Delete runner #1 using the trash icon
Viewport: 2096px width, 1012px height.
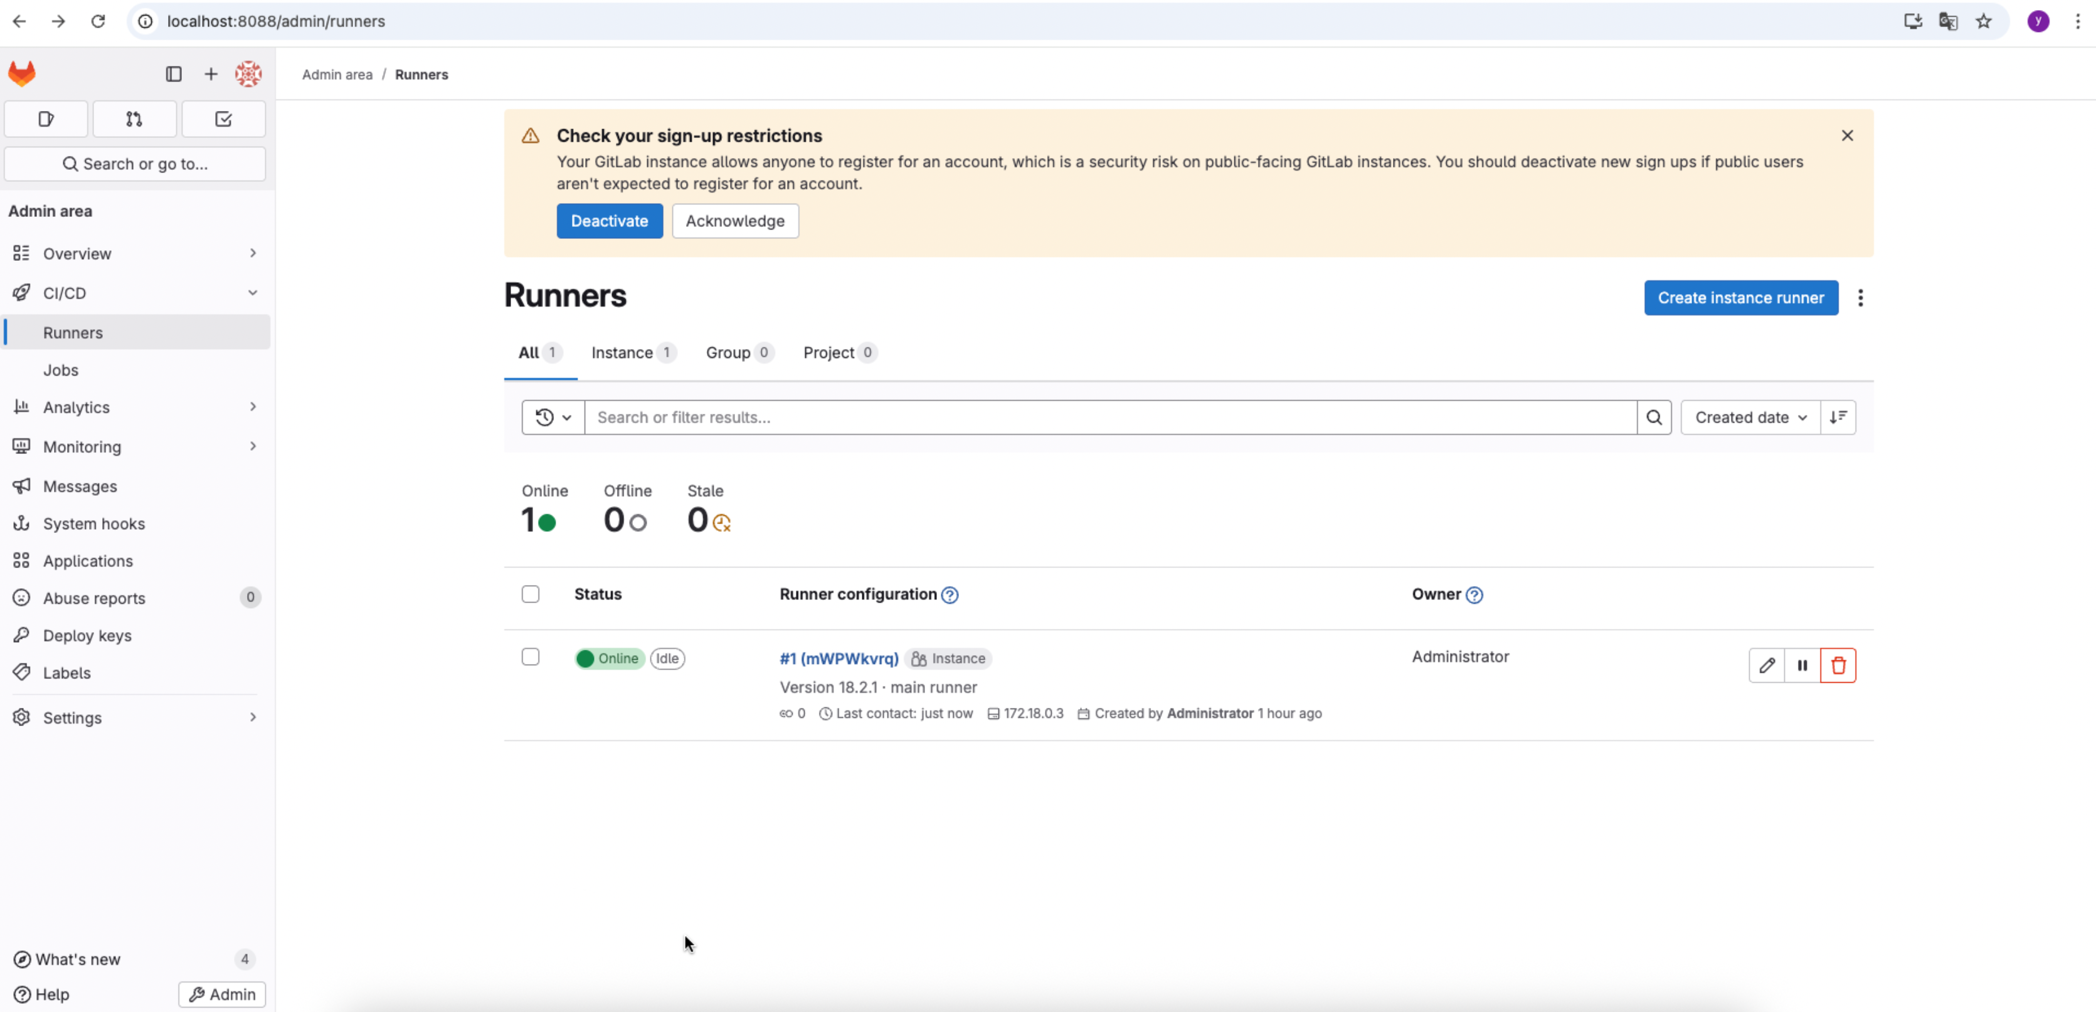[1837, 665]
